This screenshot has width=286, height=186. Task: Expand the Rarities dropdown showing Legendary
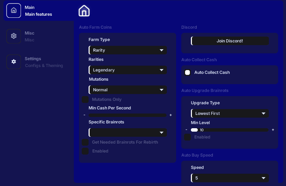[x=128, y=70]
